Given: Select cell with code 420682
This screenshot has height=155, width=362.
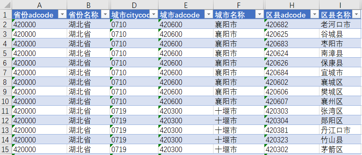Looking at the screenshot, I should [292, 24].
